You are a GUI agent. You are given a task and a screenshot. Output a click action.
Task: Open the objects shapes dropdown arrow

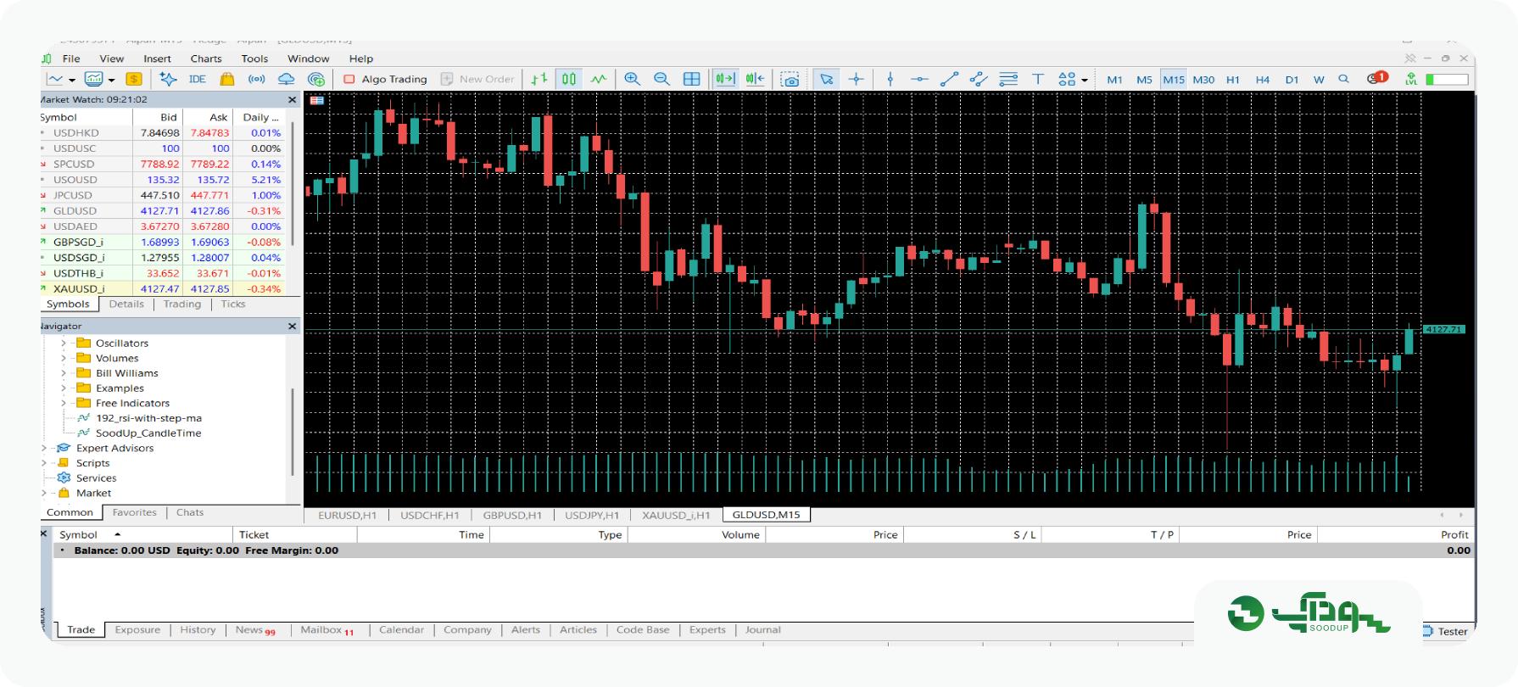click(x=1084, y=80)
